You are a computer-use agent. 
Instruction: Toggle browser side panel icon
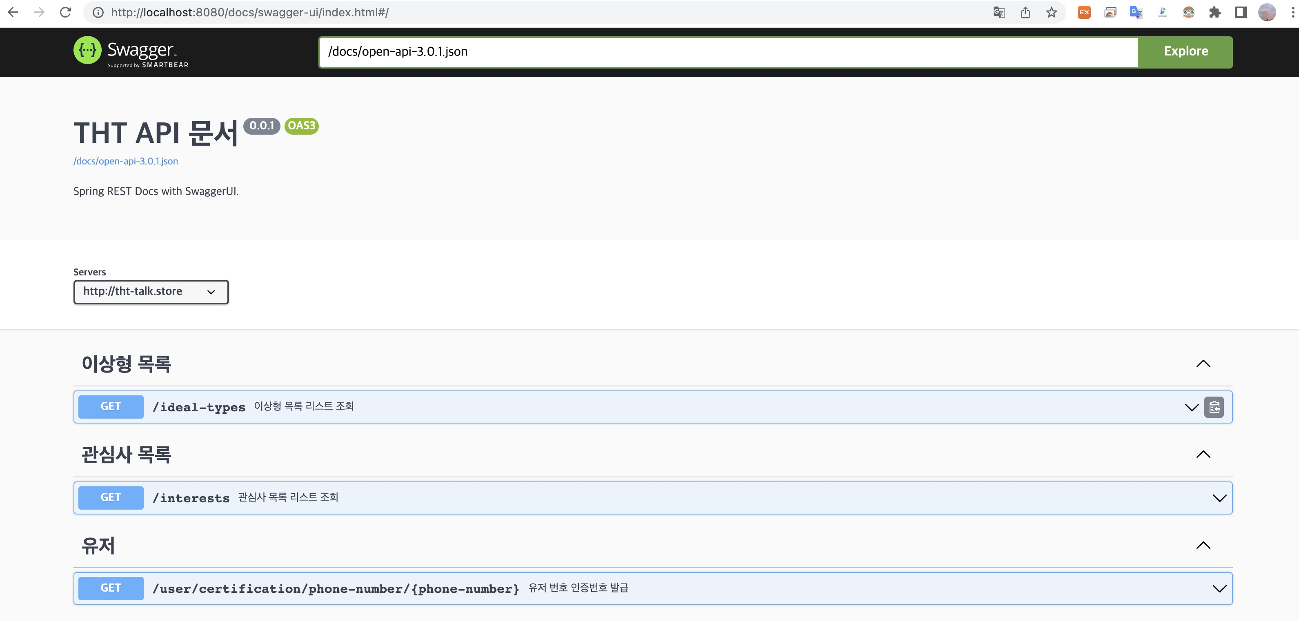click(x=1241, y=12)
